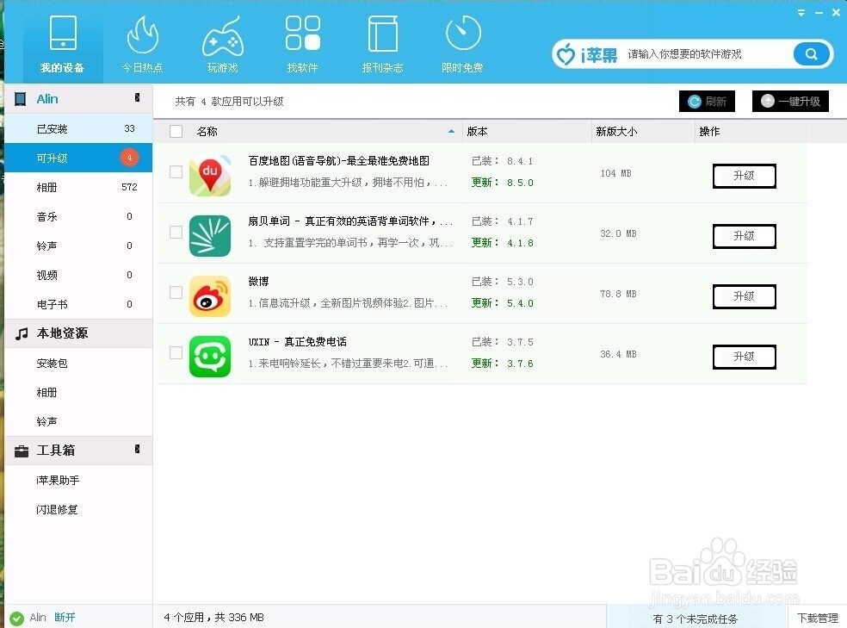Click the 工具箱 briefcase icon

pyautogui.click(x=22, y=451)
